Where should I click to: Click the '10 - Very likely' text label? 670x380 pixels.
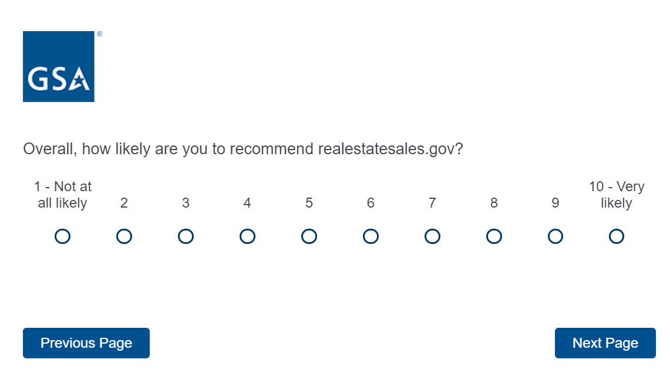[x=617, y=195]
